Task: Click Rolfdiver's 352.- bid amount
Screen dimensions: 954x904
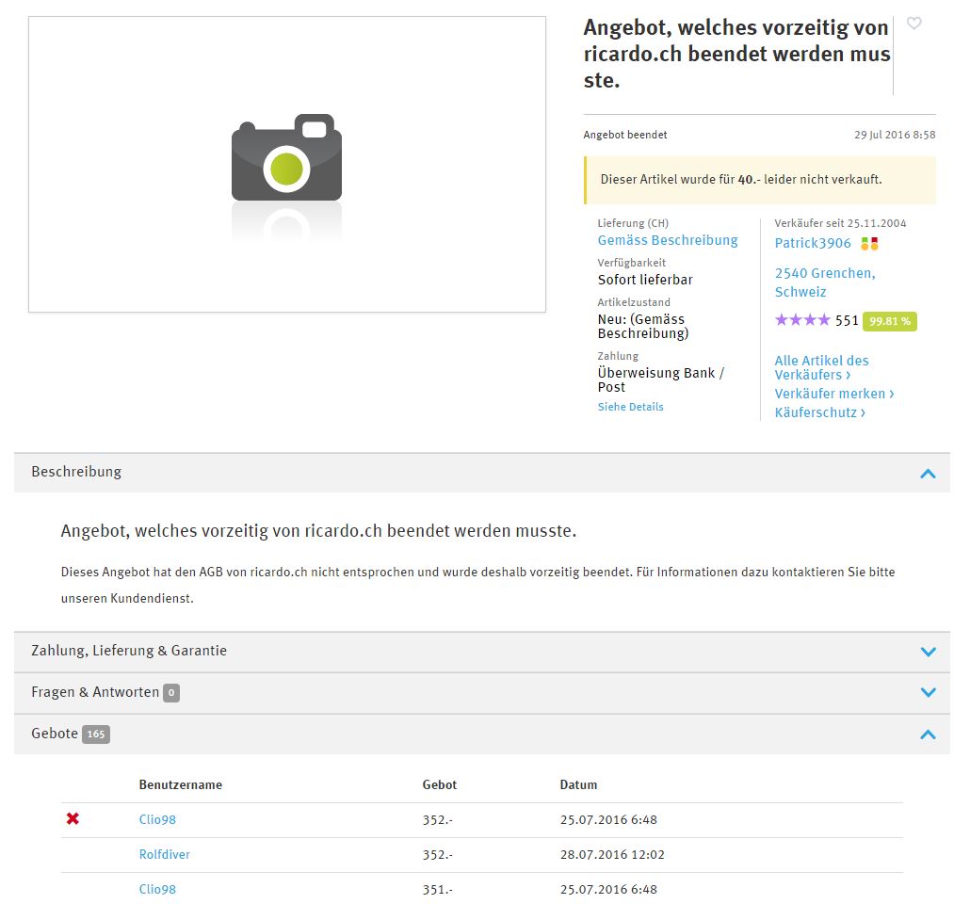Action: coord(438,854)
